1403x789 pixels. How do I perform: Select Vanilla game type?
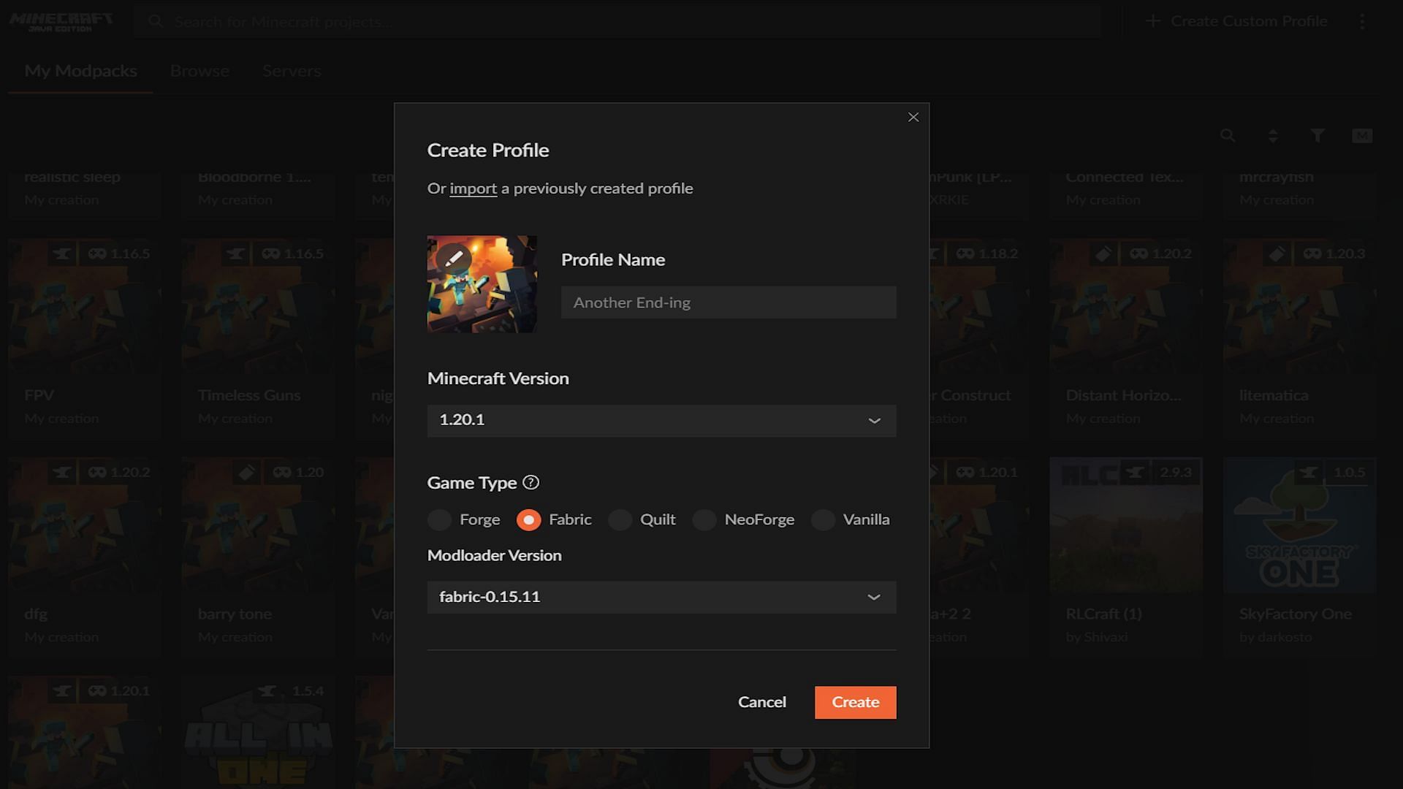(823, 519)
